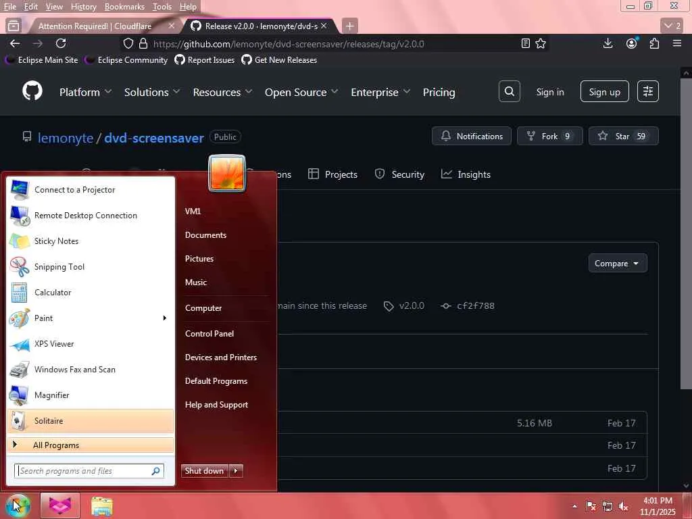Click tracking protection shield icon
Image resolution: width=692 pixels, height=519 pixels.
pos(128,44)
